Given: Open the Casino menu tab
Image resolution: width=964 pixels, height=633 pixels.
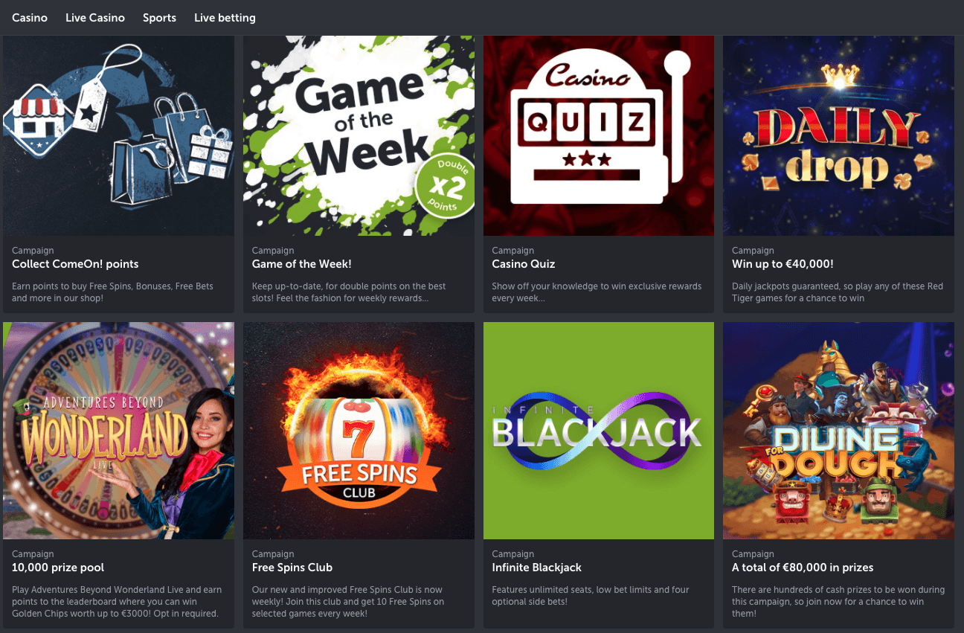Looking at the screenshot, I should (x=30, y=17).
